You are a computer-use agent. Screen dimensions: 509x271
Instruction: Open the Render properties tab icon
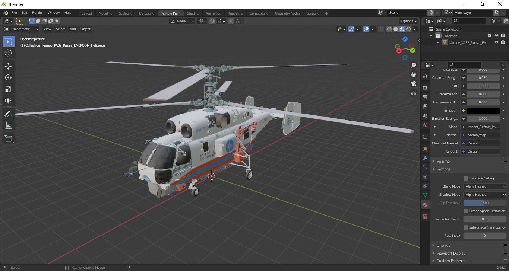[425, 87]
